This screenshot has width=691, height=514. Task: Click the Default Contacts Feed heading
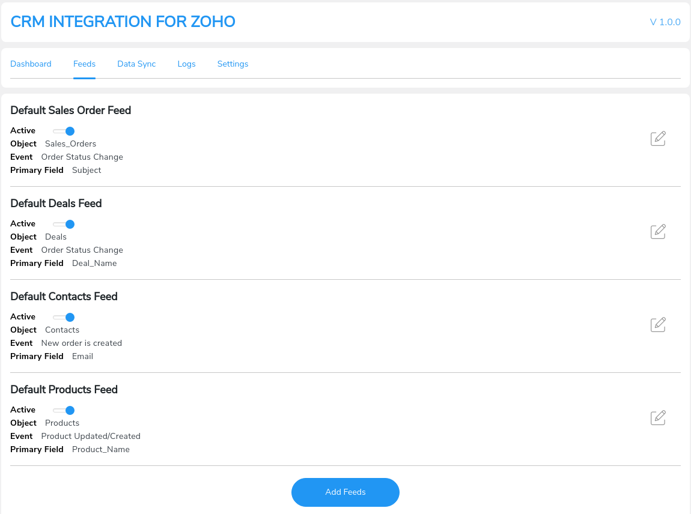point(64,297)
